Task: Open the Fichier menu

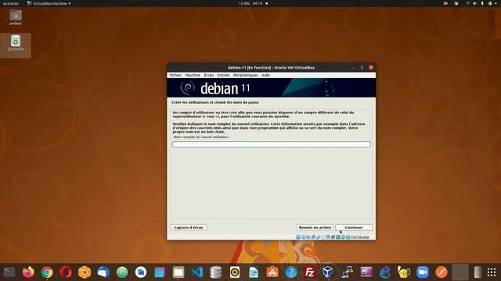Action: [x=175, y=75]
